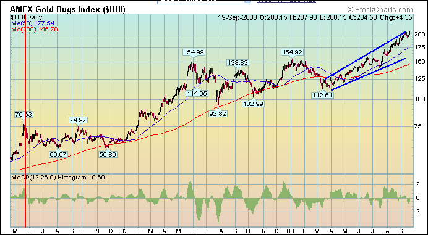Image resolution: width=428 pixels, height=235 pixels.
Task: Click the H:207.98 high value
Action: tap(303, 17)
